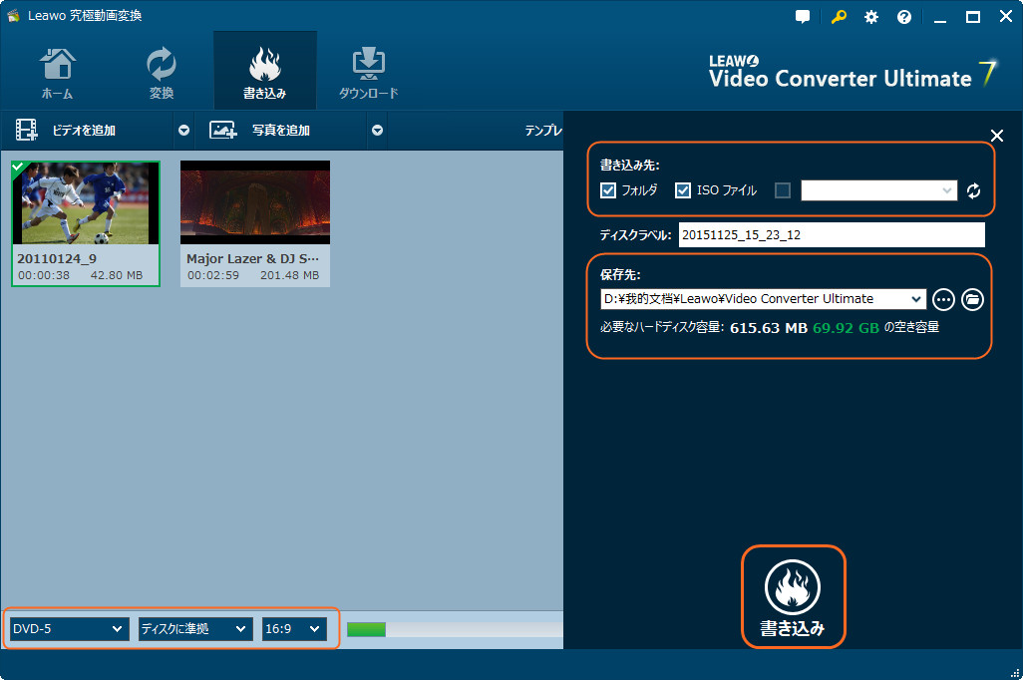Edit the ディスクラベル text field
Screen dimensions: 1023x680
point(832,235)
